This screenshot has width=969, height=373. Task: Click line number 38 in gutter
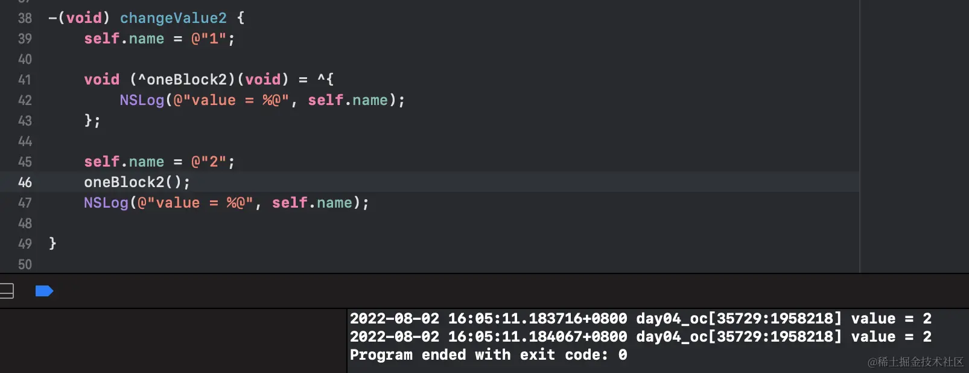point(25,18)
